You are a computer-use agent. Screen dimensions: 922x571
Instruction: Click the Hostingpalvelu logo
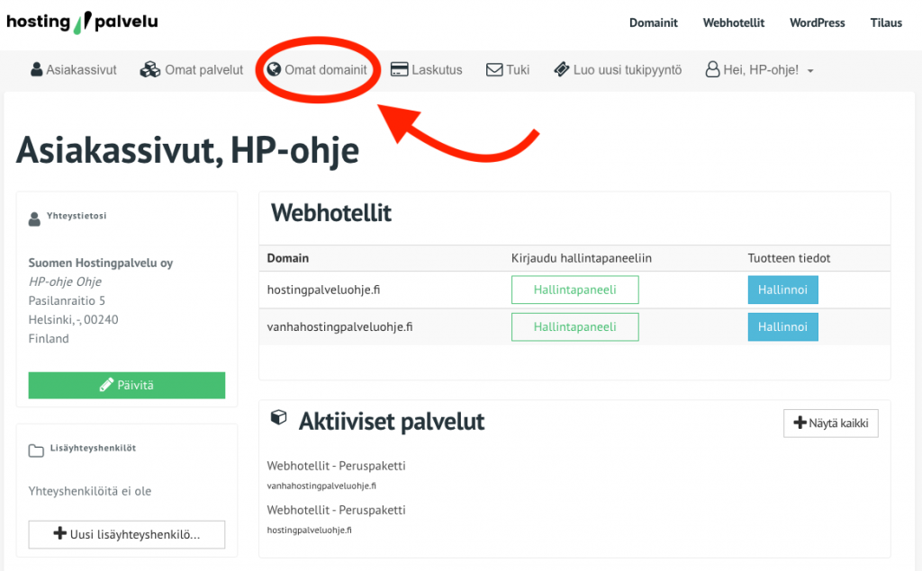82,22
